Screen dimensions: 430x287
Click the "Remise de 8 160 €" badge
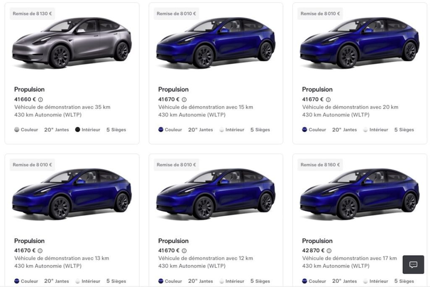[320, 165]
